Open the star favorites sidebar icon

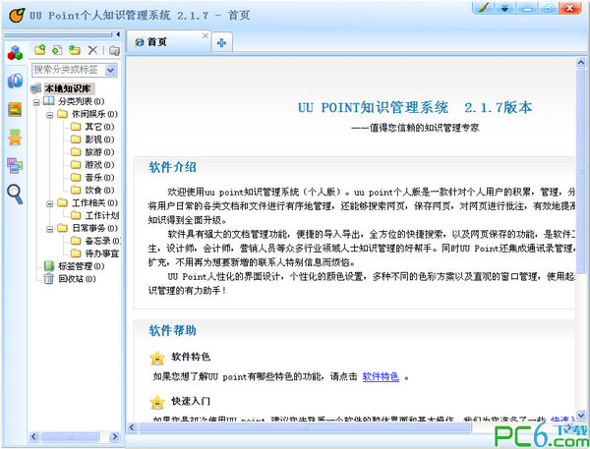coord(15,138)
